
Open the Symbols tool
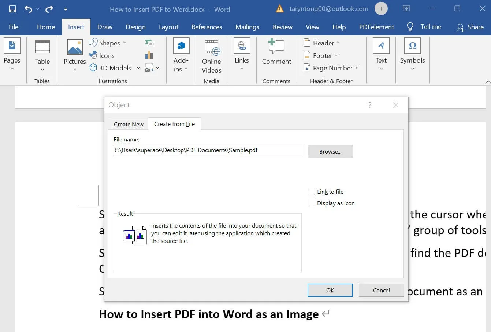pos(412,53)
